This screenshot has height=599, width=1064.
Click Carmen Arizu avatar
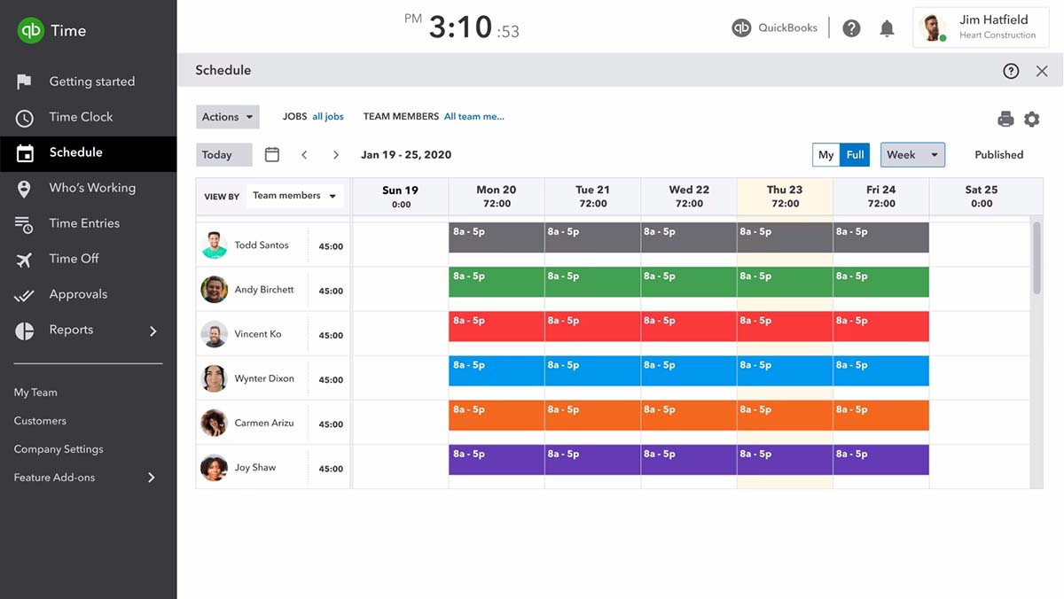215,423
